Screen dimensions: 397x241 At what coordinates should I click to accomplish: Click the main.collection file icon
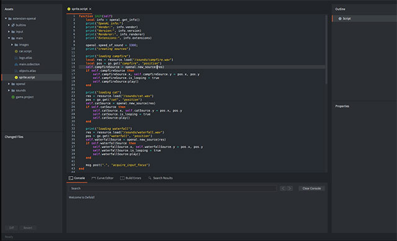(16, 64)
